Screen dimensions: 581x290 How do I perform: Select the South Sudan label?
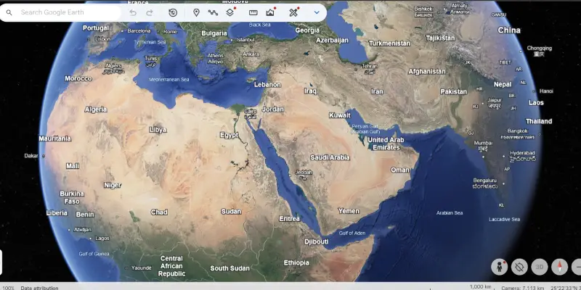[229, 268]
